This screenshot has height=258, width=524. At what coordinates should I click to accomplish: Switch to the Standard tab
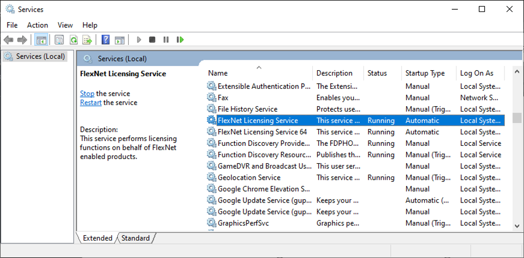[x=135, y=238]
